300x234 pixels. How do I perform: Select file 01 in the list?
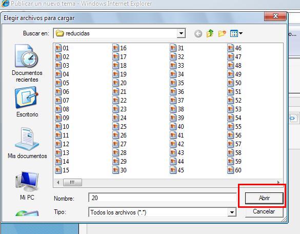[62, 48]
